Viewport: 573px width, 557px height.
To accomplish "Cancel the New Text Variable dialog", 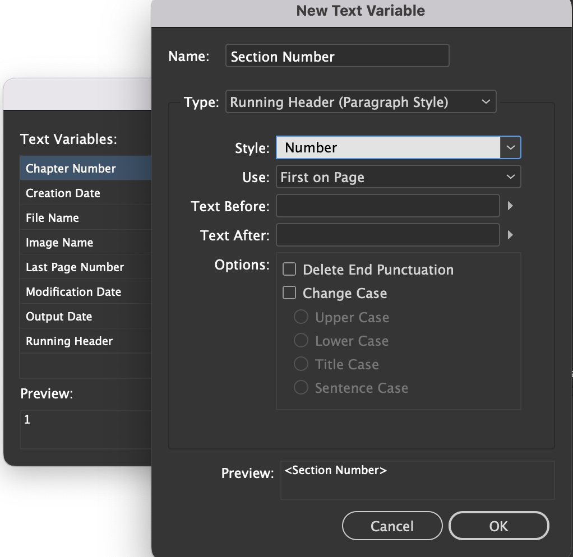I will (x=392, y=526).
